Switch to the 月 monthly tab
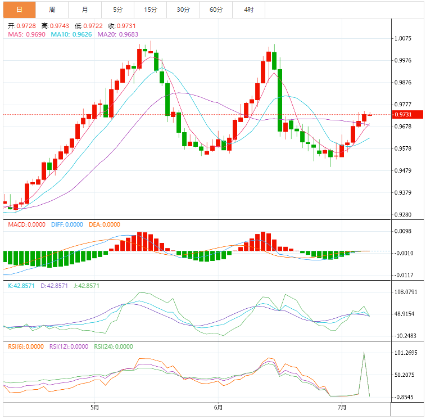 pos(85,10)
